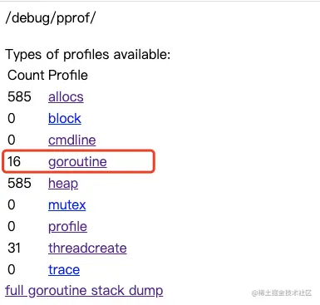This screenshot has width=320, height=305.
Task: Click the Count column header
Action: pos(26,76)
